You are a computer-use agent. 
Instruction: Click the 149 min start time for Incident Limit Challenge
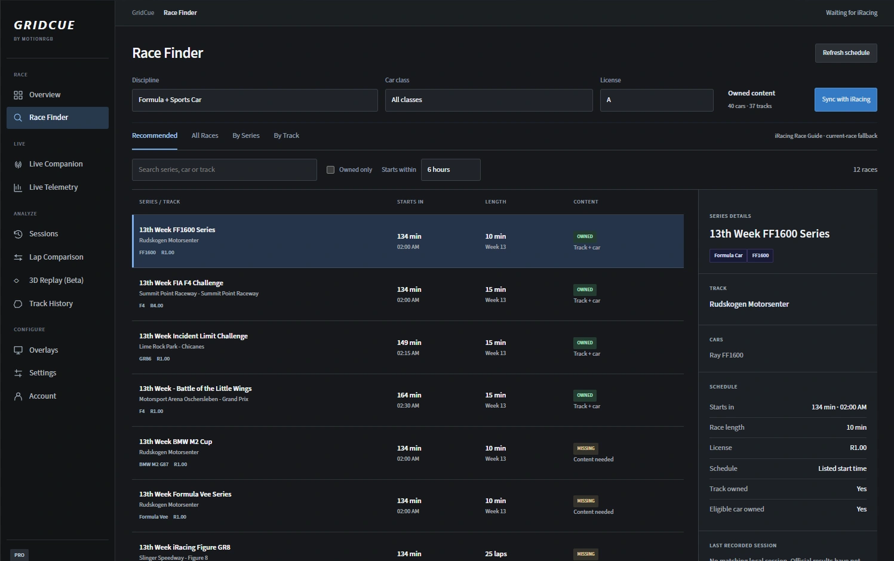409,343
